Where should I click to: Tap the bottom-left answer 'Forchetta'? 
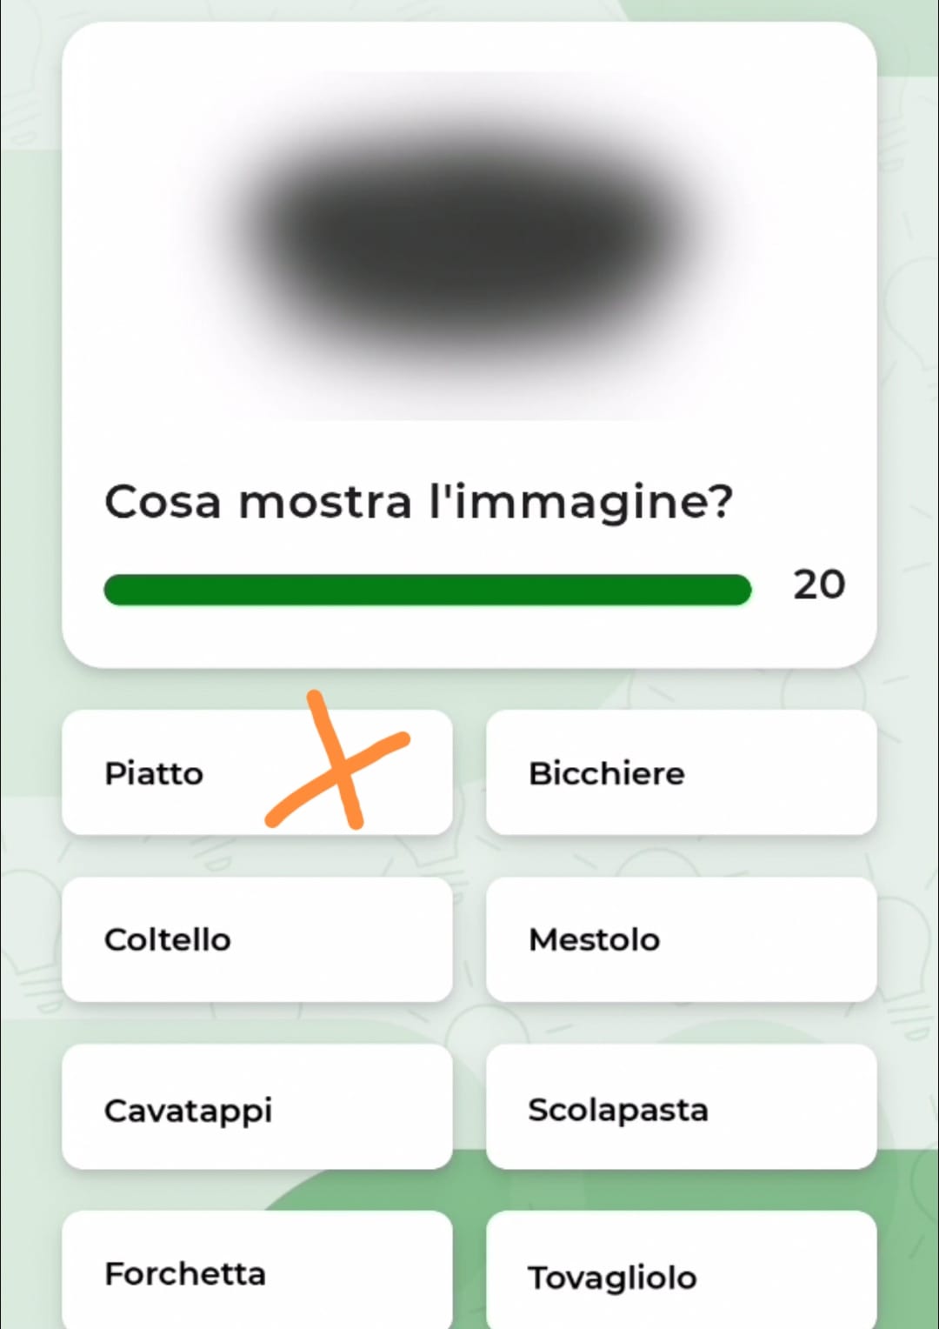tap(185, 1273)
